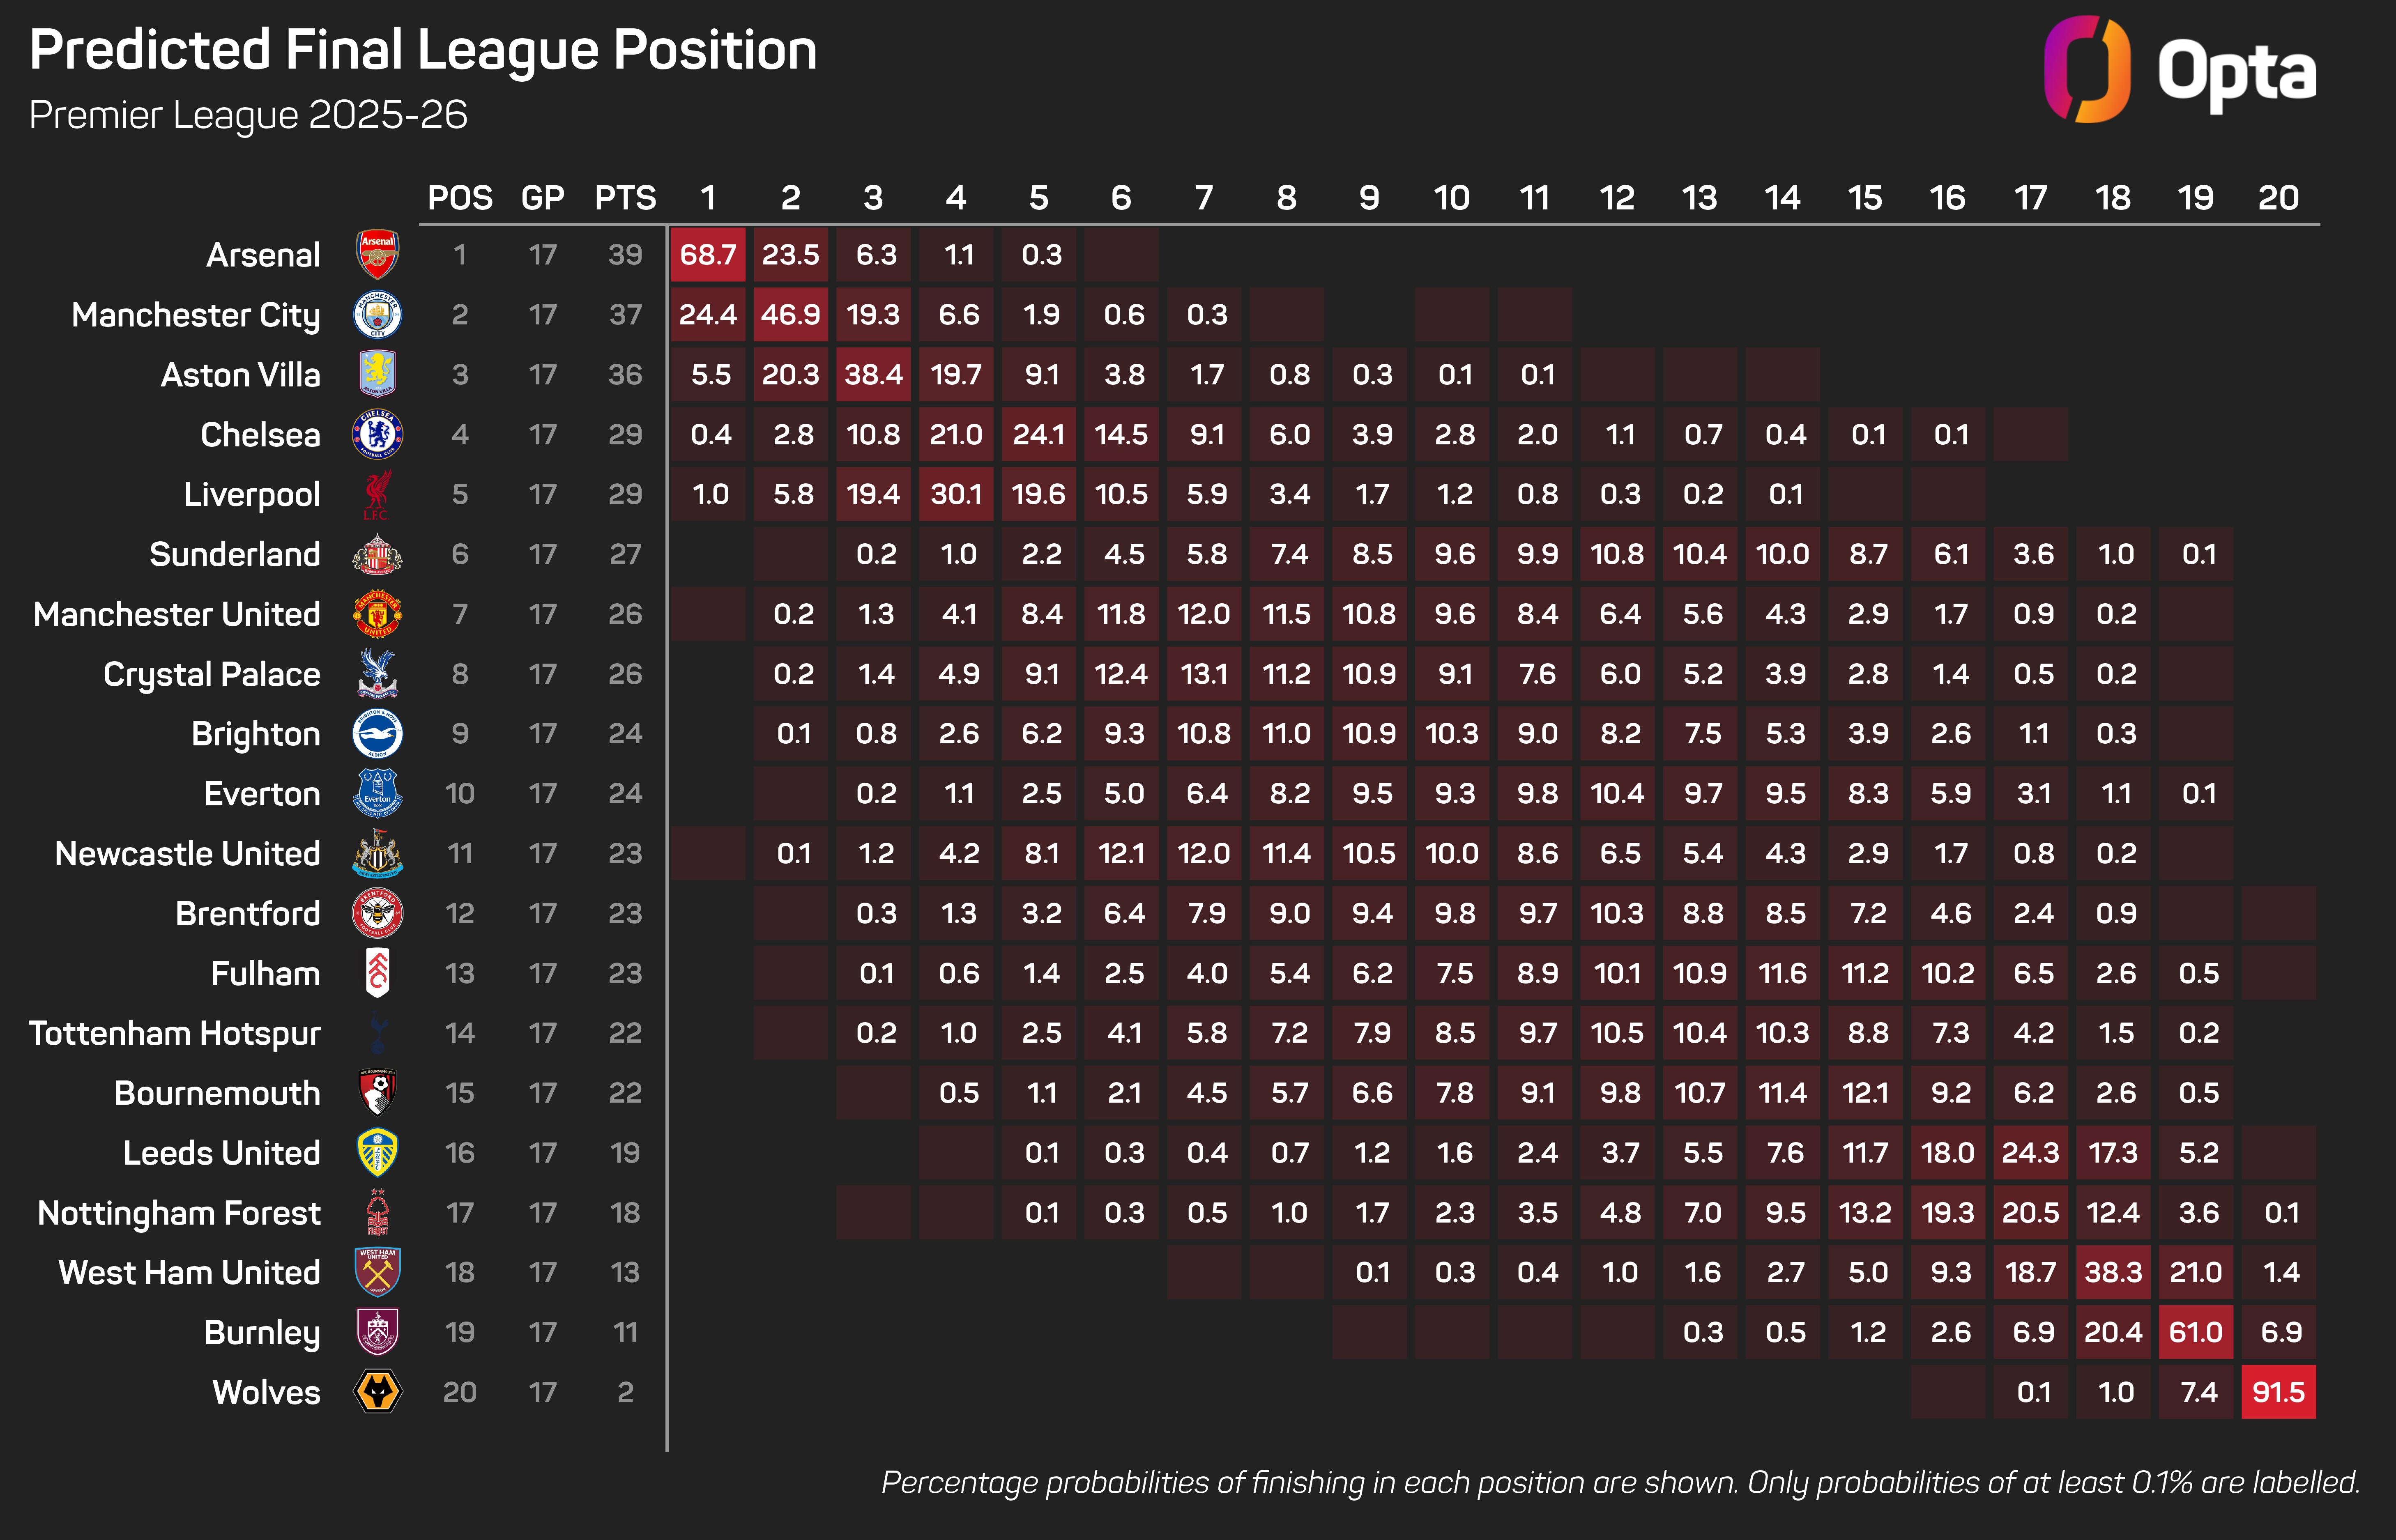Click the Manchester United crest
The width and height of the screenshot is (2396, 1540).
378,614
